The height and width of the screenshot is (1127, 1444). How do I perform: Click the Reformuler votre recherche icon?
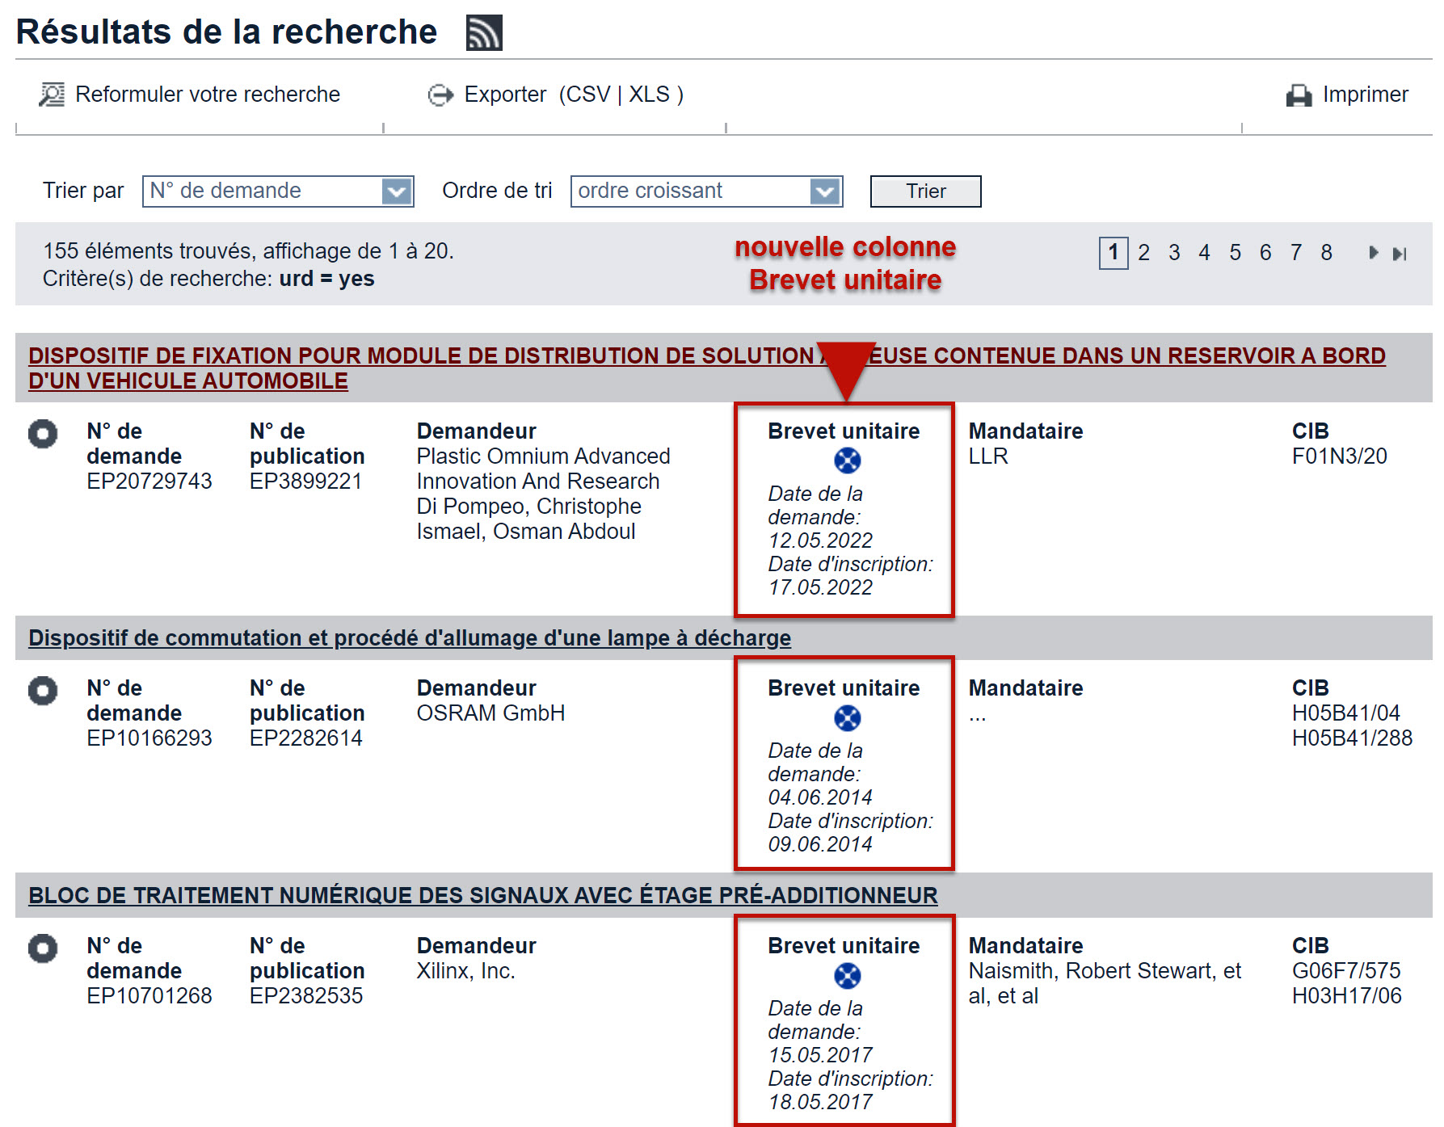pos(52,95)
